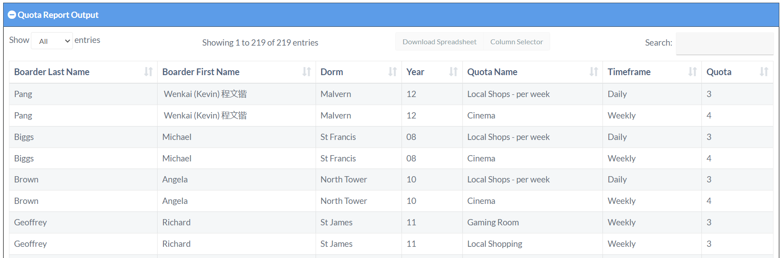Click Weekly in the Local Shopping row
Screen dimensions: 782x258
[622, 244]
